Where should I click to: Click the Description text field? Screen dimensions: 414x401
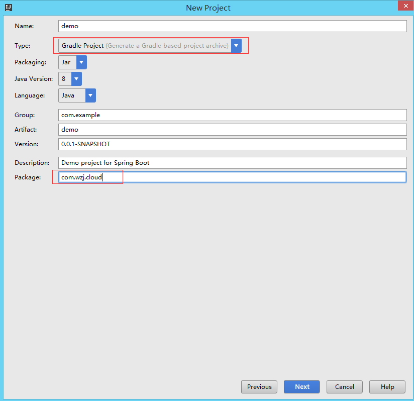232,163
